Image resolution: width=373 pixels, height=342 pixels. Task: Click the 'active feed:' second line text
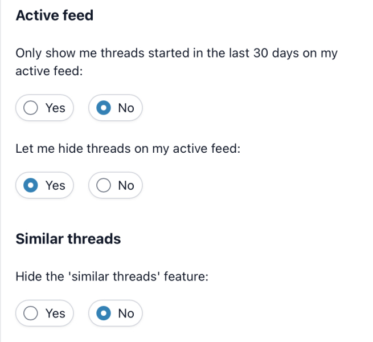click(x=50, y=72)
